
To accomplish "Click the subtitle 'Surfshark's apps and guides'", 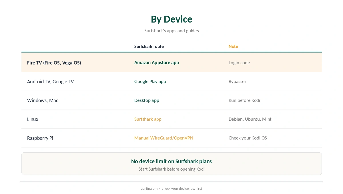I will (171, 31).
